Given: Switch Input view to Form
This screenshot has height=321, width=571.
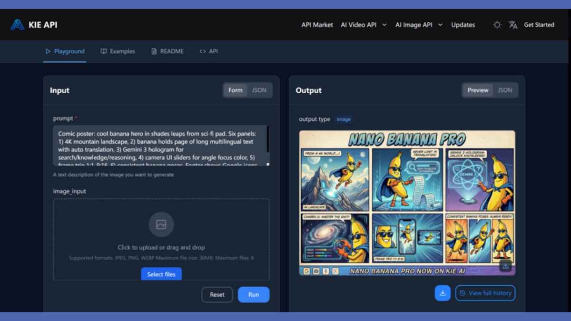Looking at the screenshot, I should pyautogui.click(x=236, y=90).
